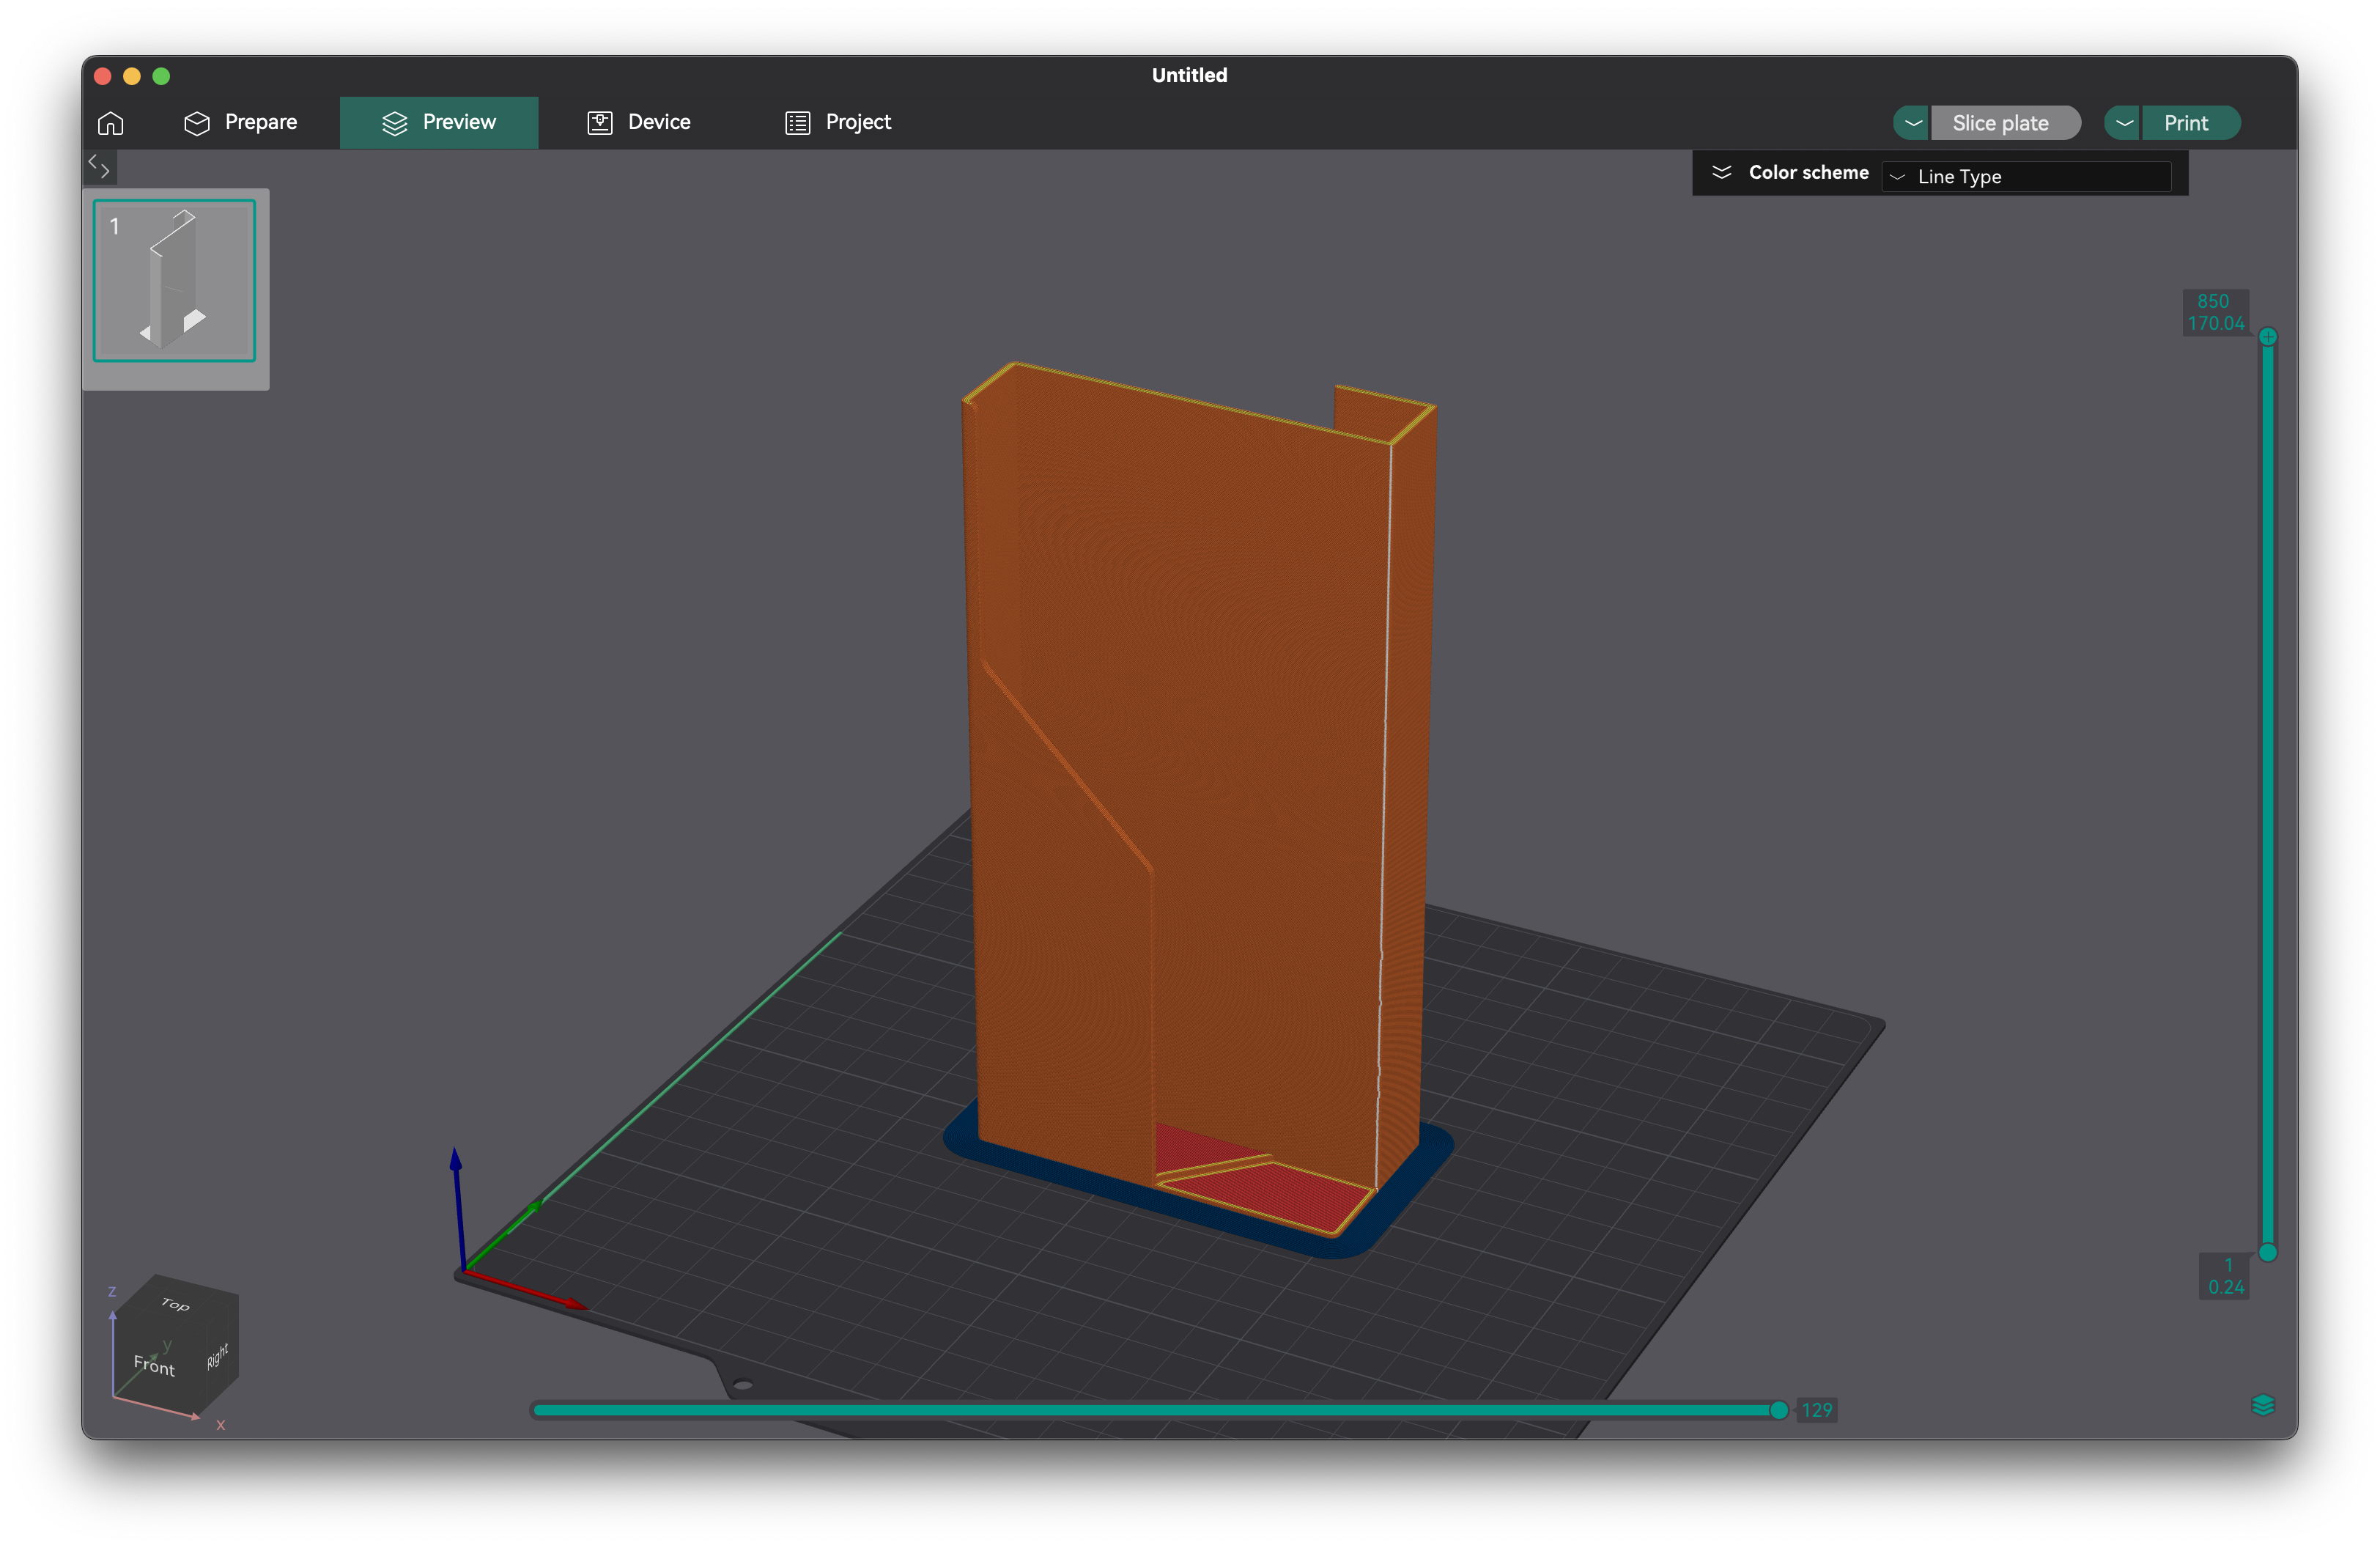This screenshot has height=1548, width=2380.
Task: Click the bottom handle of the layer slider
Action: (x=2268, y=1252)
